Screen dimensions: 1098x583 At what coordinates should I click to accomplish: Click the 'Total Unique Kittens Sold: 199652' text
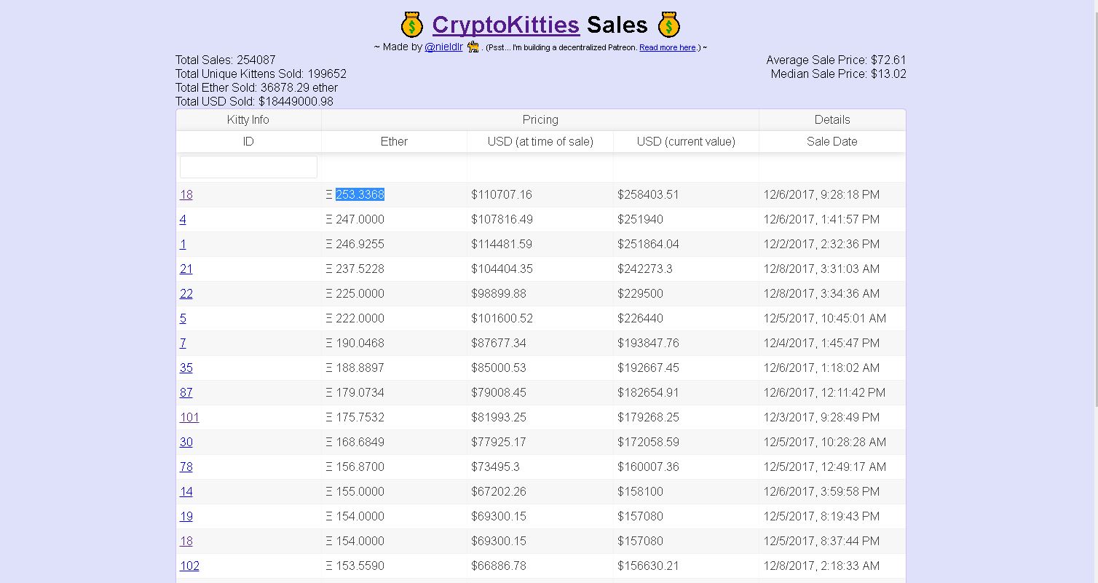[261, 74]
